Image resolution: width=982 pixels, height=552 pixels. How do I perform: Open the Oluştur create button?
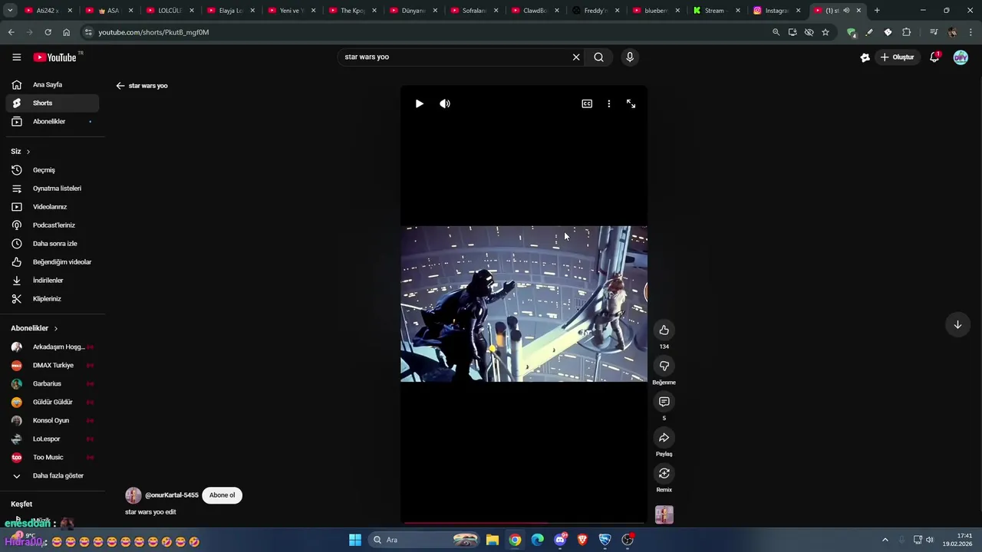tap(898, 57)
